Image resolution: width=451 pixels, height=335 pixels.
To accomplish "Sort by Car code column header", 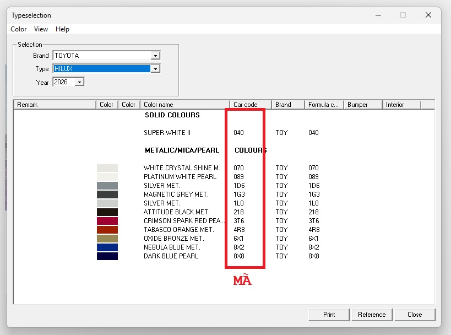I will (251, 105).
